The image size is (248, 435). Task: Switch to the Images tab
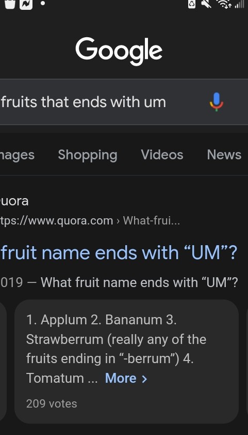tap(17, 155)
